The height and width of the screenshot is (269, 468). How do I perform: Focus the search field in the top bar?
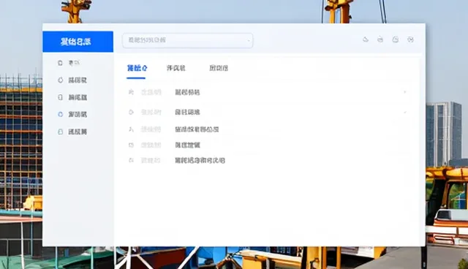point(188,40)
